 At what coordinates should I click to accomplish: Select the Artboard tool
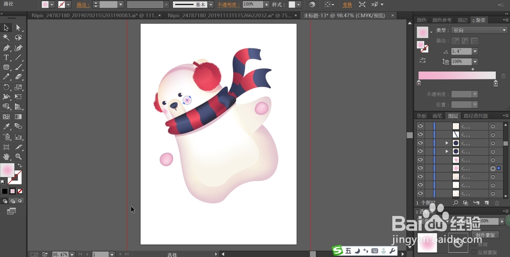click(6, 147)
